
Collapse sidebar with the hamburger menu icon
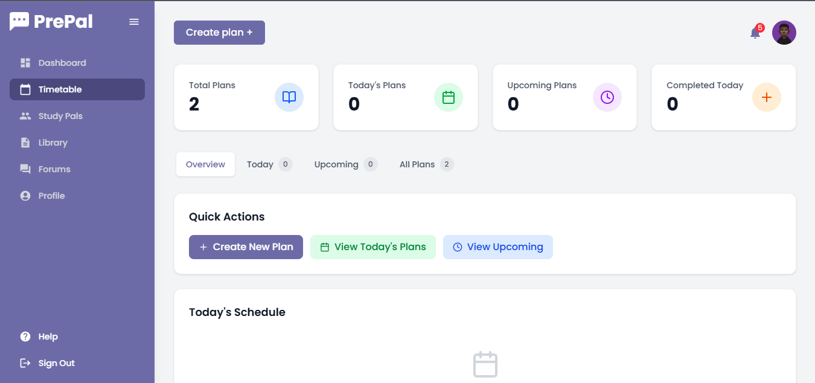(x=134, y=22)
